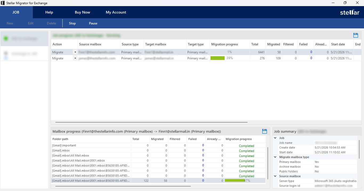Click the Filtered header in job progress table
Image resolution: width=364 pixels, height=191 pixels.
[x=290, y=44]
